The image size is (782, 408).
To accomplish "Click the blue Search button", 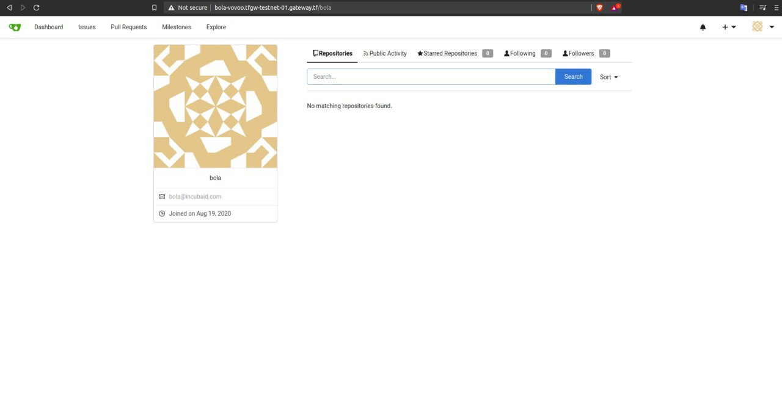I will [573, 76].
